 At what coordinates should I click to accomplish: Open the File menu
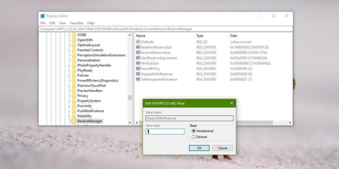(43, 23)
